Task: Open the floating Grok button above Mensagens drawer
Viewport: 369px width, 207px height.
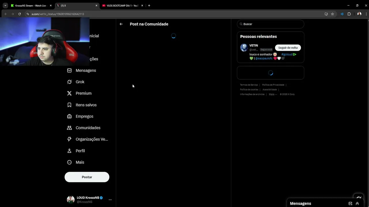Action: [359, 198]
